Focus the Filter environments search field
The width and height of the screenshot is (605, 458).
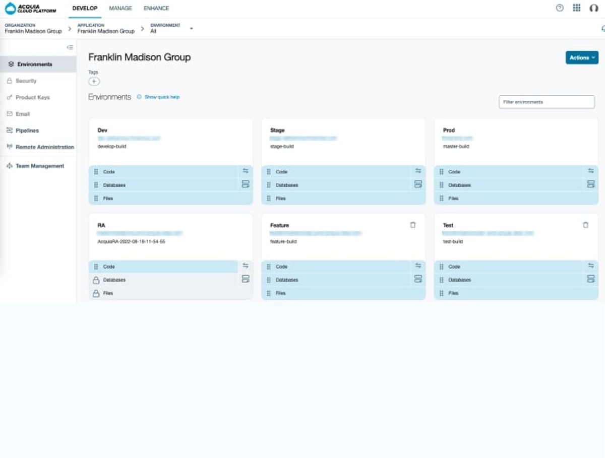click(x=547, y=102)
